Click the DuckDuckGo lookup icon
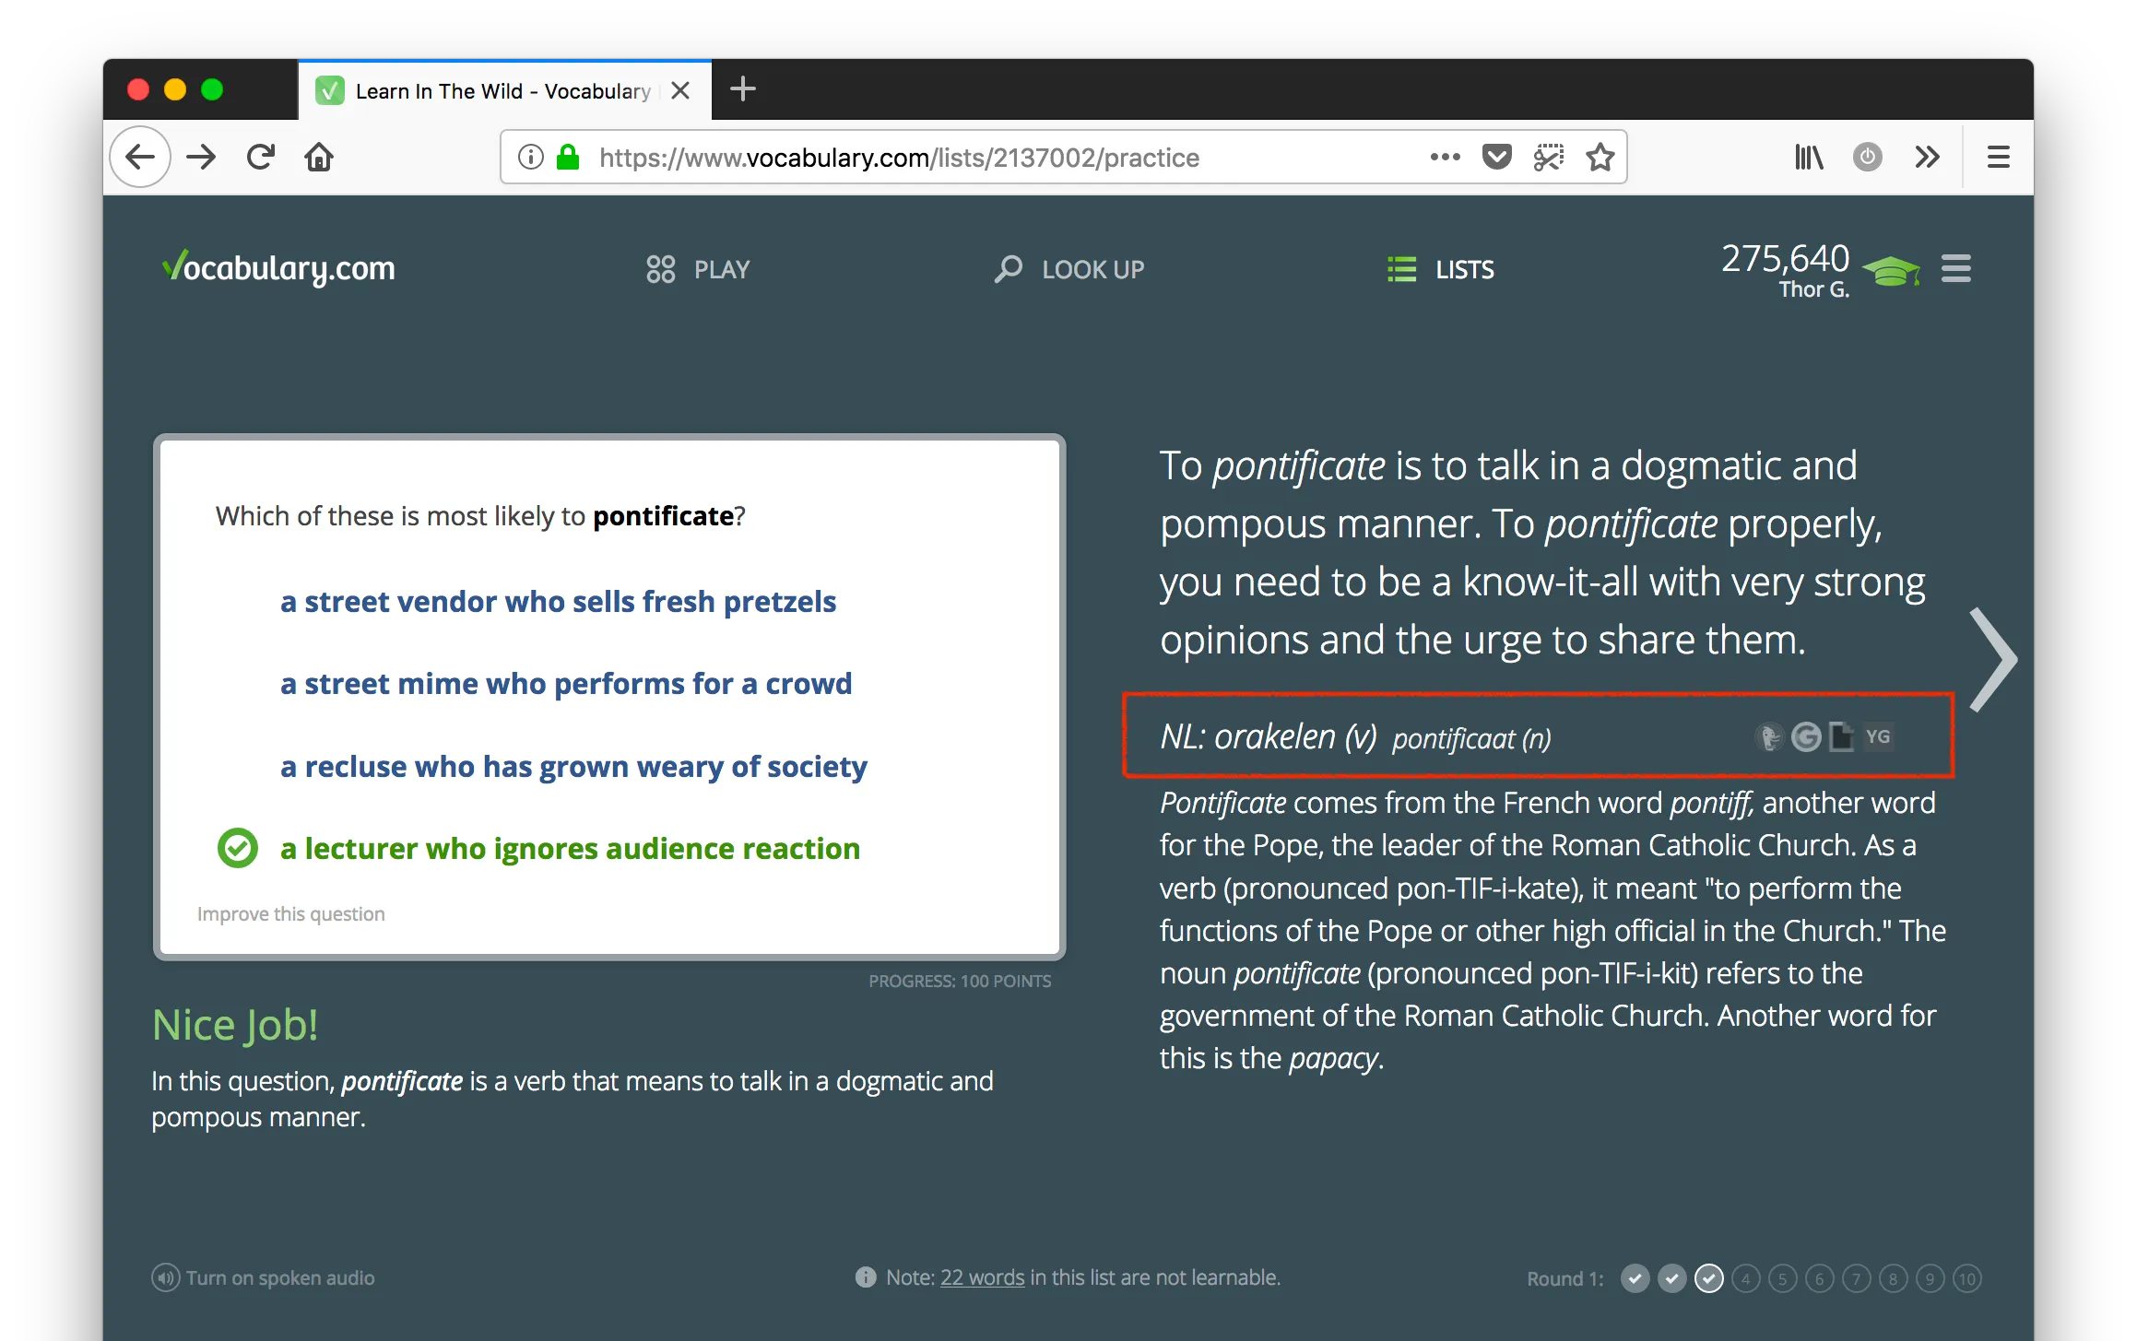This screenshot has width=2137, height=1341. click(1768, 737)
